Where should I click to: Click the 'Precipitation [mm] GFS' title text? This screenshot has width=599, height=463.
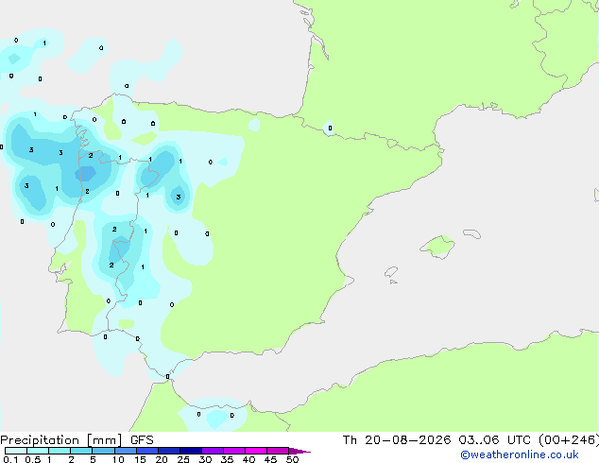click(77, 440)
